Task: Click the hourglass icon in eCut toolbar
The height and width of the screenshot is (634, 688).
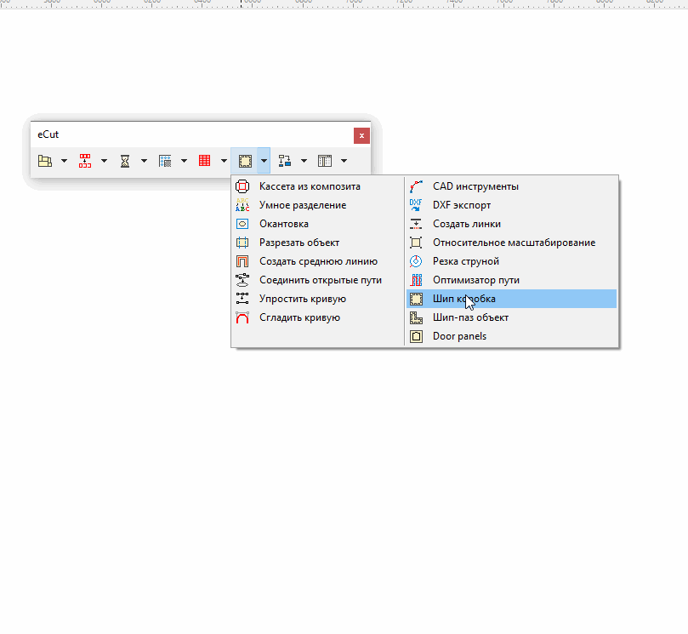Action: pyautogui.click(x=124, y=160)
